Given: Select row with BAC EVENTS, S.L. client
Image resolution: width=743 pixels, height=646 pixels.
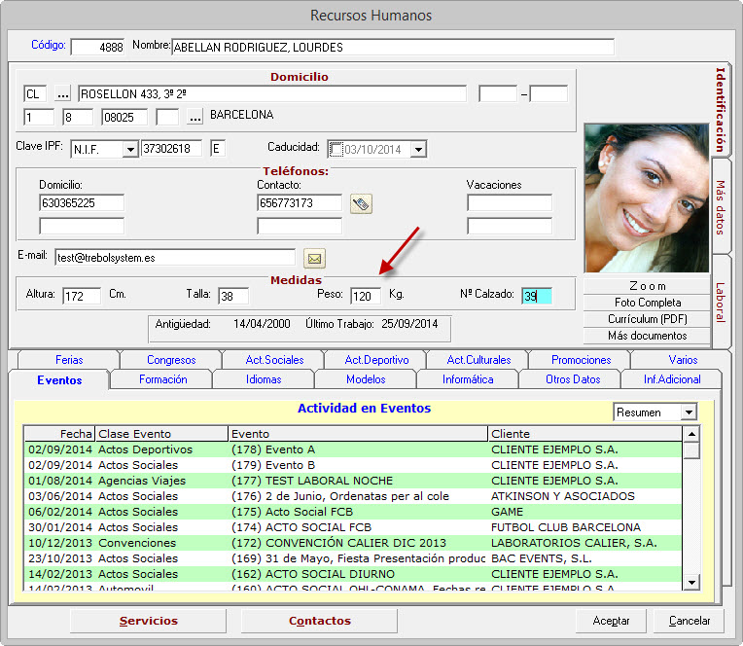Looking at the screenshot, I should pyautogui.click(x=353, y=558).
